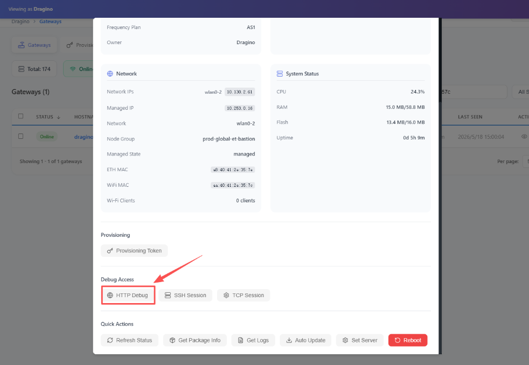Viewport: 529px width, 365px height.
Task: Click the key icon in Provisioning Token
Action: (x=110, y=251)
